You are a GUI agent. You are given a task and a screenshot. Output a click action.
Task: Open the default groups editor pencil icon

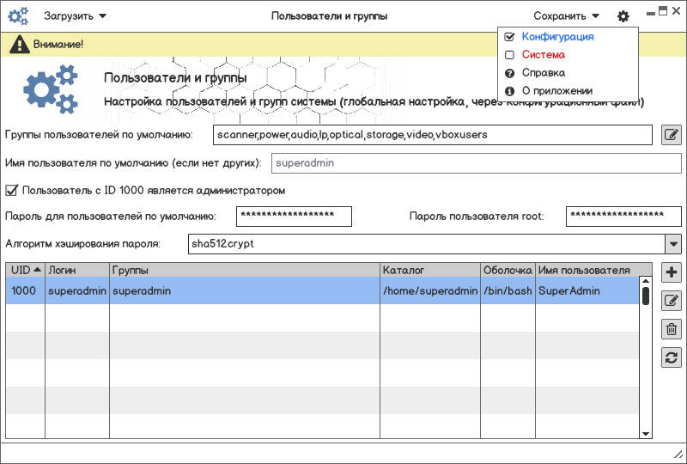pos(672,135)
